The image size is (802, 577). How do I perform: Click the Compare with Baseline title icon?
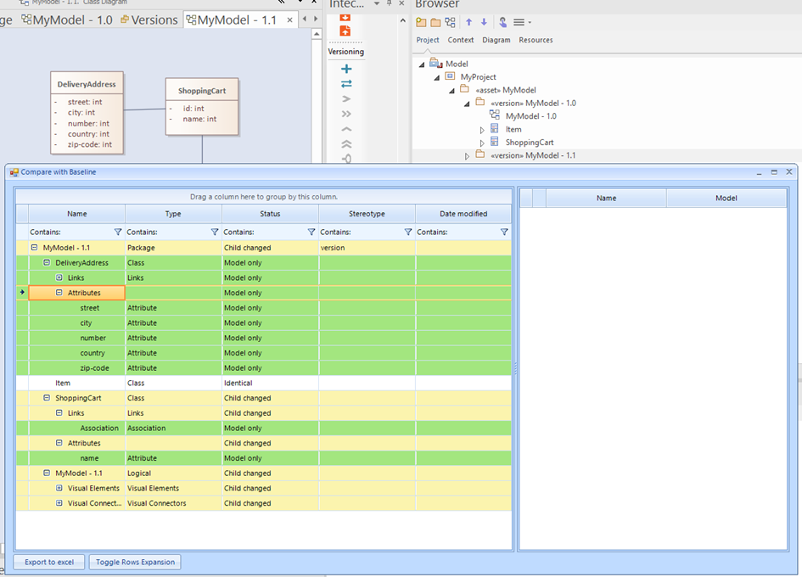[x=14, y=172]
